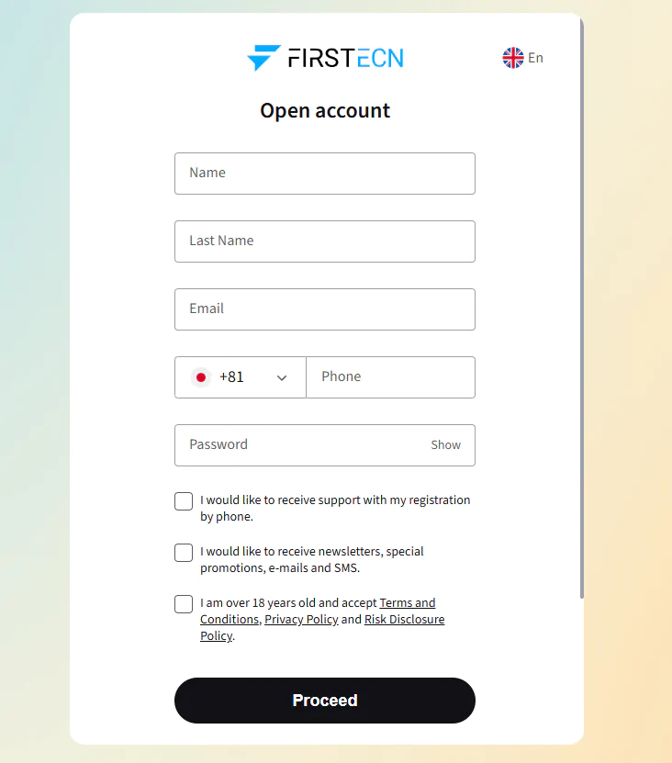Open the Terms and Conditions link
This screenshot has width=672, height=763.
click(x=408, y=603)
